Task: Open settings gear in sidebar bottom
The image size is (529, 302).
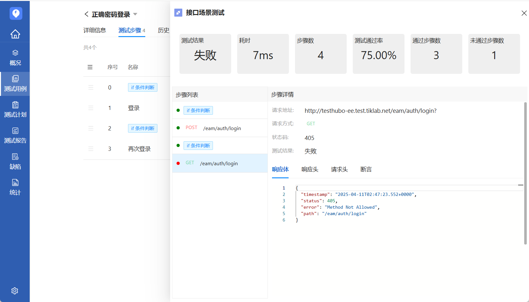Action: tap(15, 291)
